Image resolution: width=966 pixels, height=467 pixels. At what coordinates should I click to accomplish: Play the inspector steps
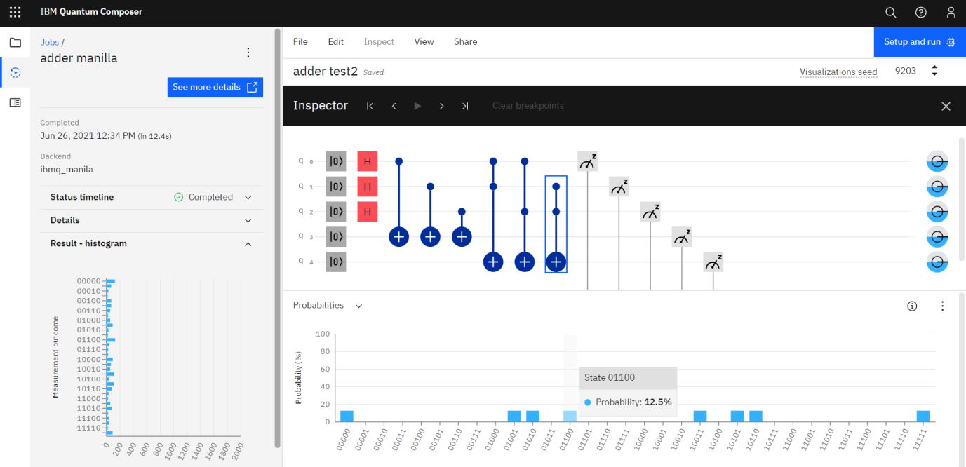[417, 106]
